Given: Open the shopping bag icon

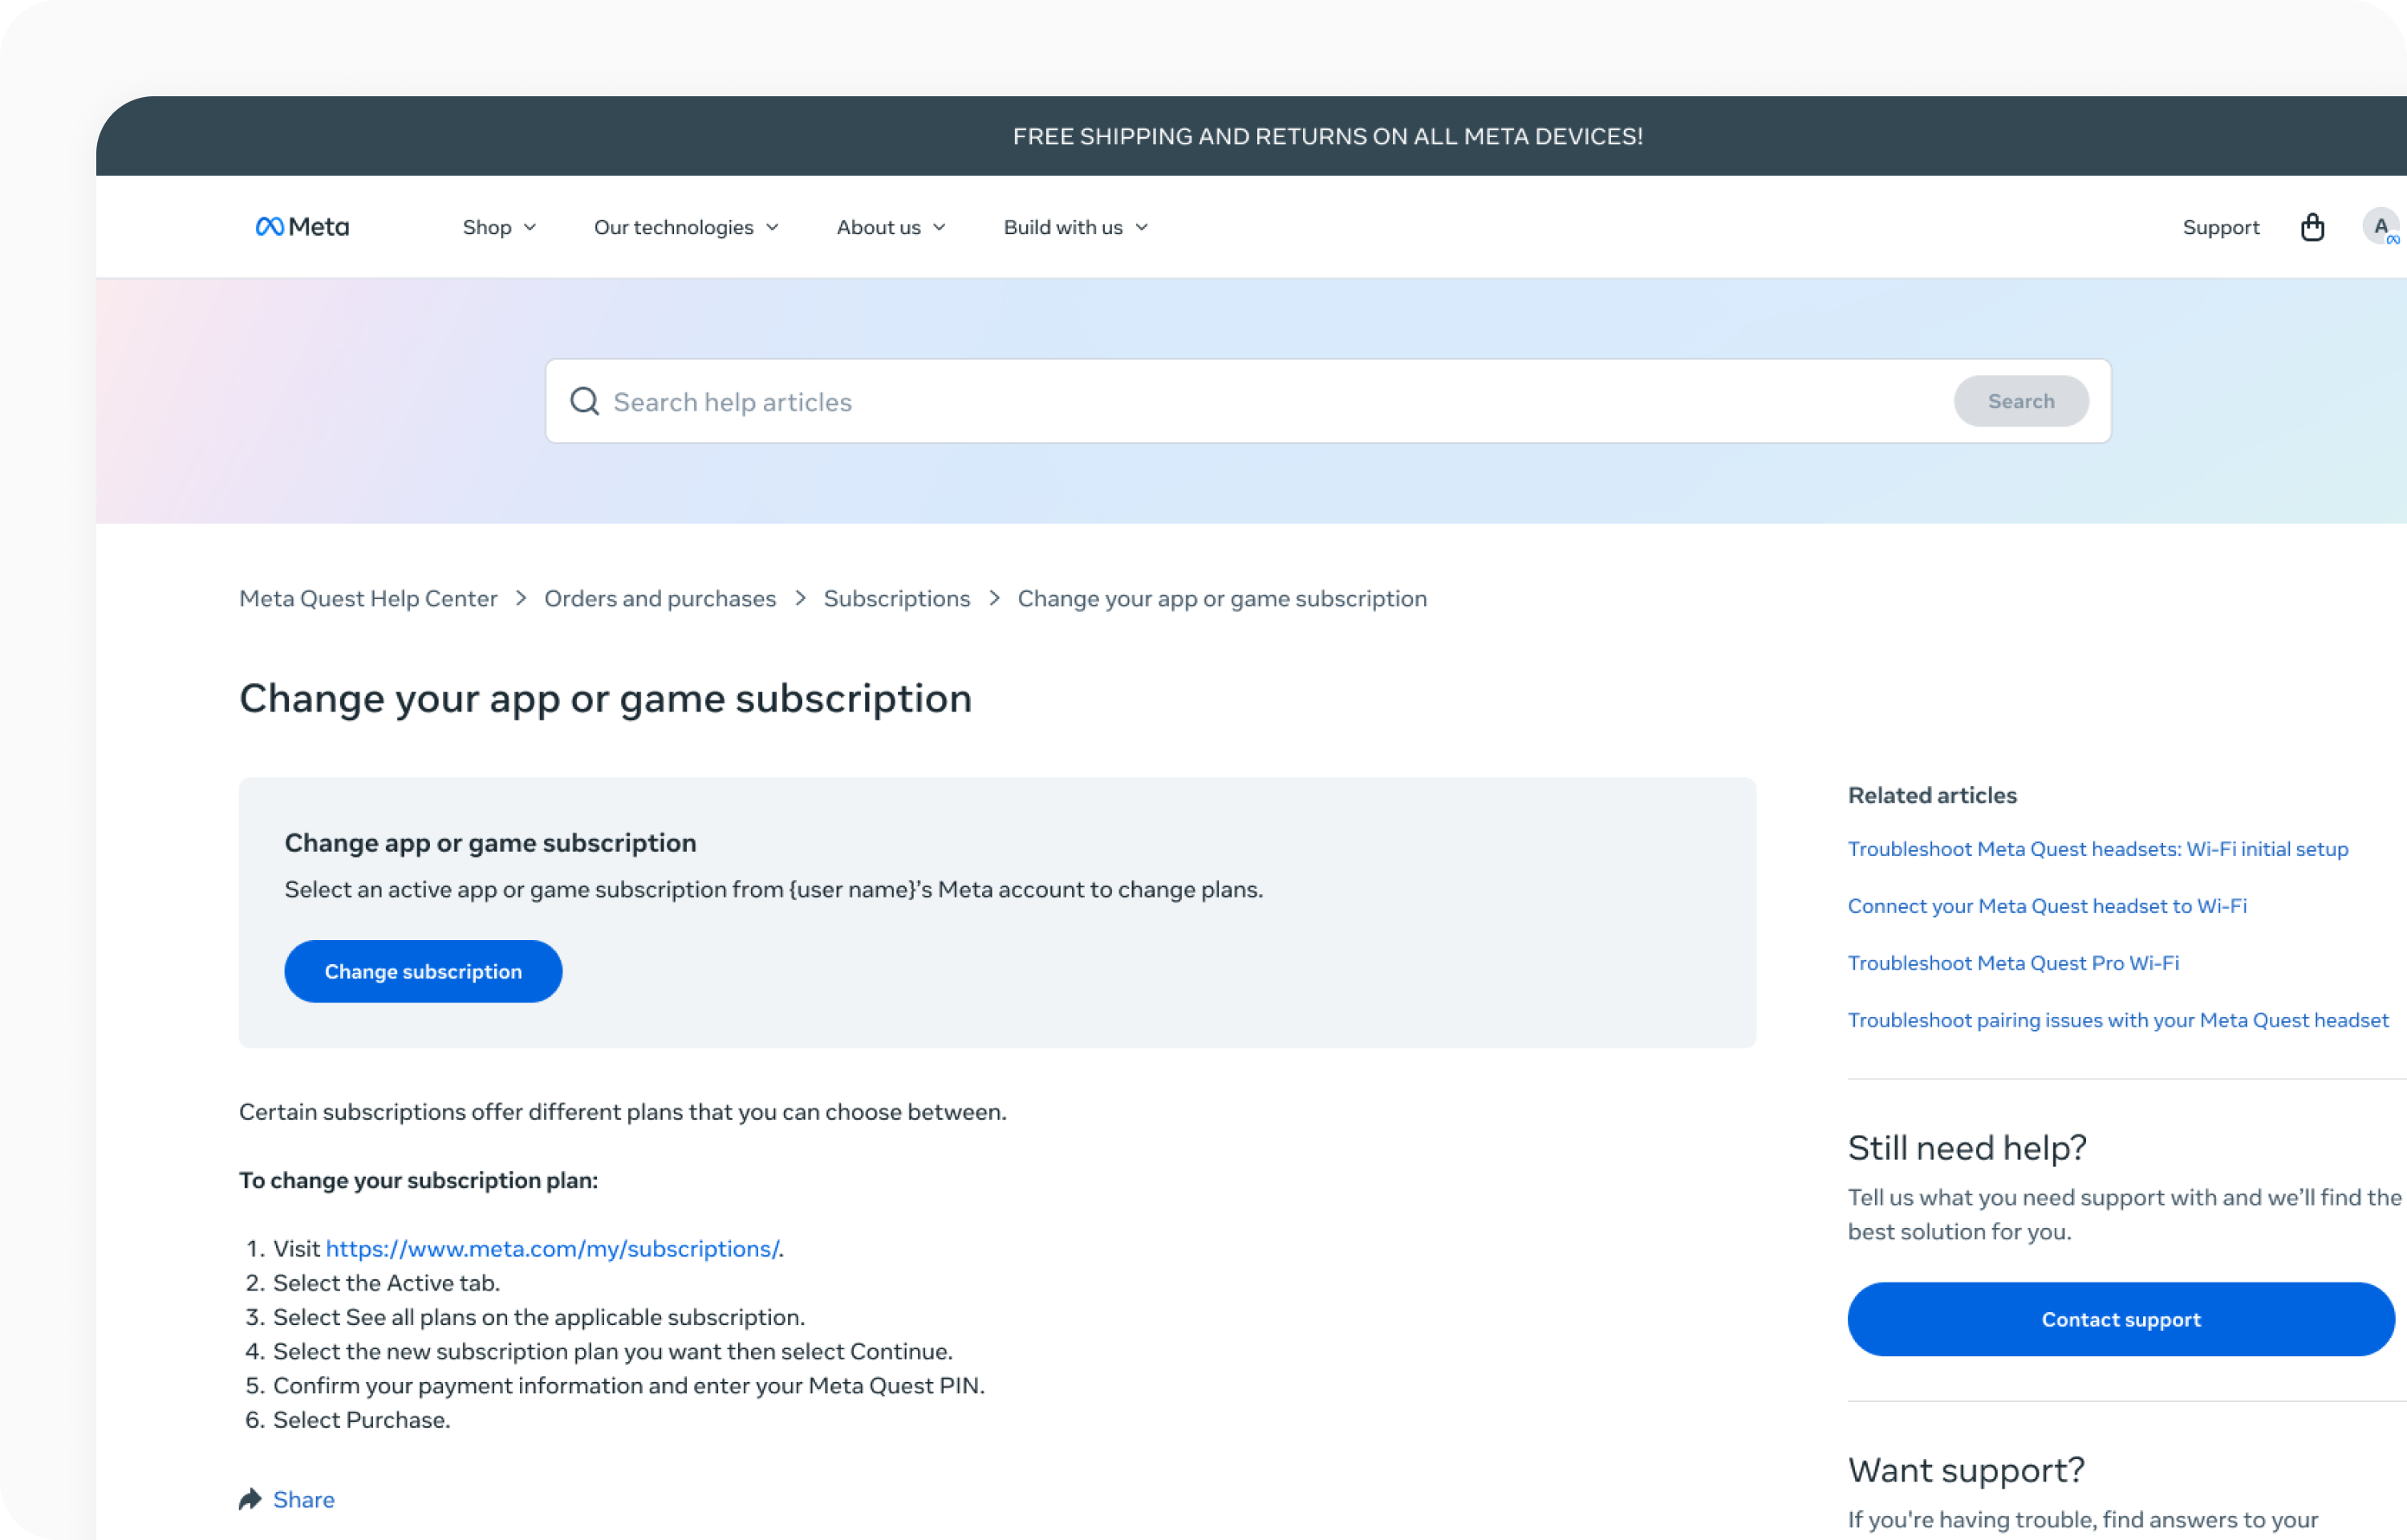Looking at the screenshot, I should click(2312, 226).
